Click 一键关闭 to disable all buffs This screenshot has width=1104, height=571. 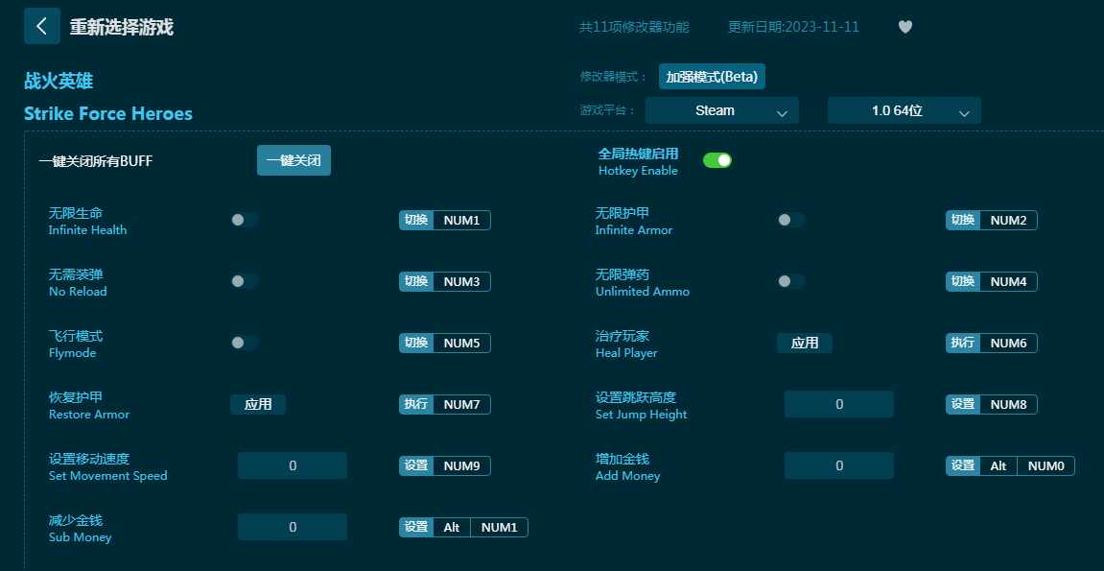(294, 160)
